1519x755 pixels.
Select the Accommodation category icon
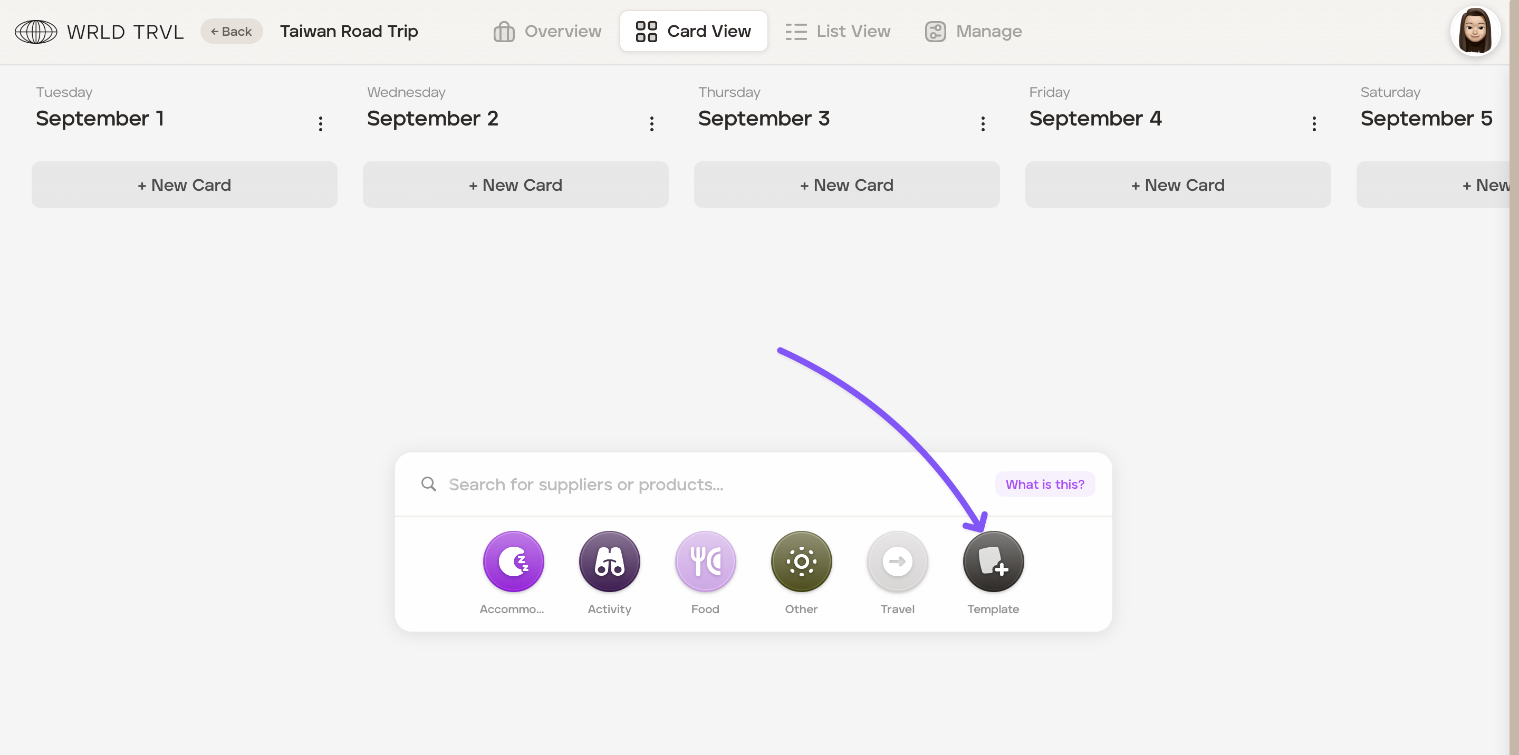[x=513, y=561]
